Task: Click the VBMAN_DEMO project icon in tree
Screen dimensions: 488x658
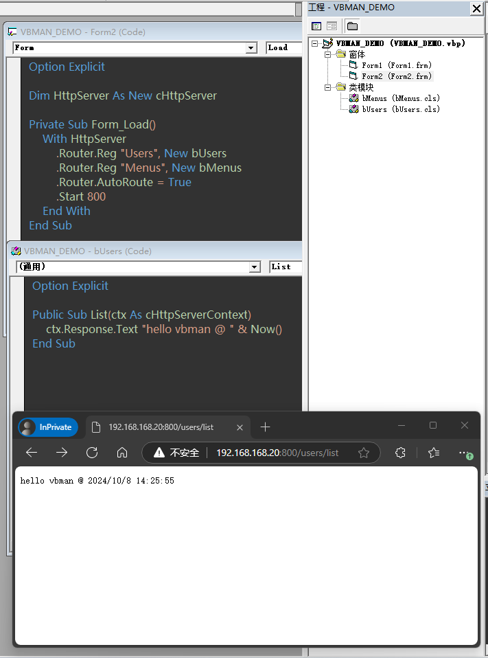Action: pyautogui.click(x=327, y=43)
